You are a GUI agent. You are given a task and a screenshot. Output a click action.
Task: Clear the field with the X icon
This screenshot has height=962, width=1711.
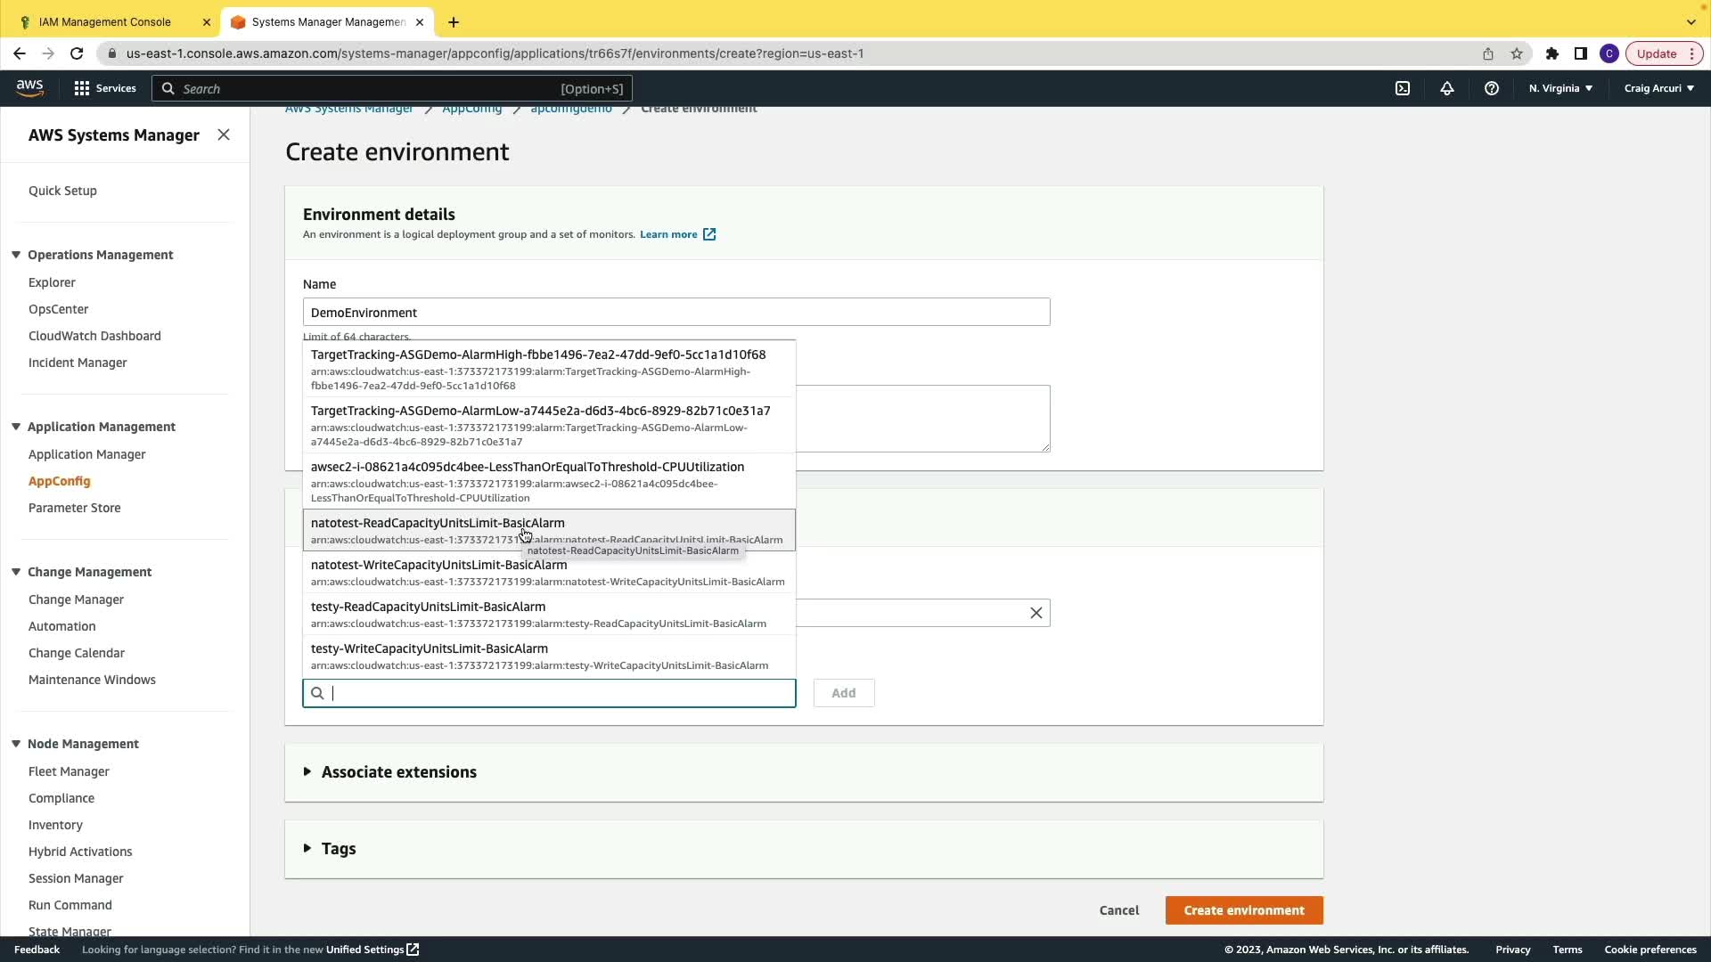[x=1036, y=613]
